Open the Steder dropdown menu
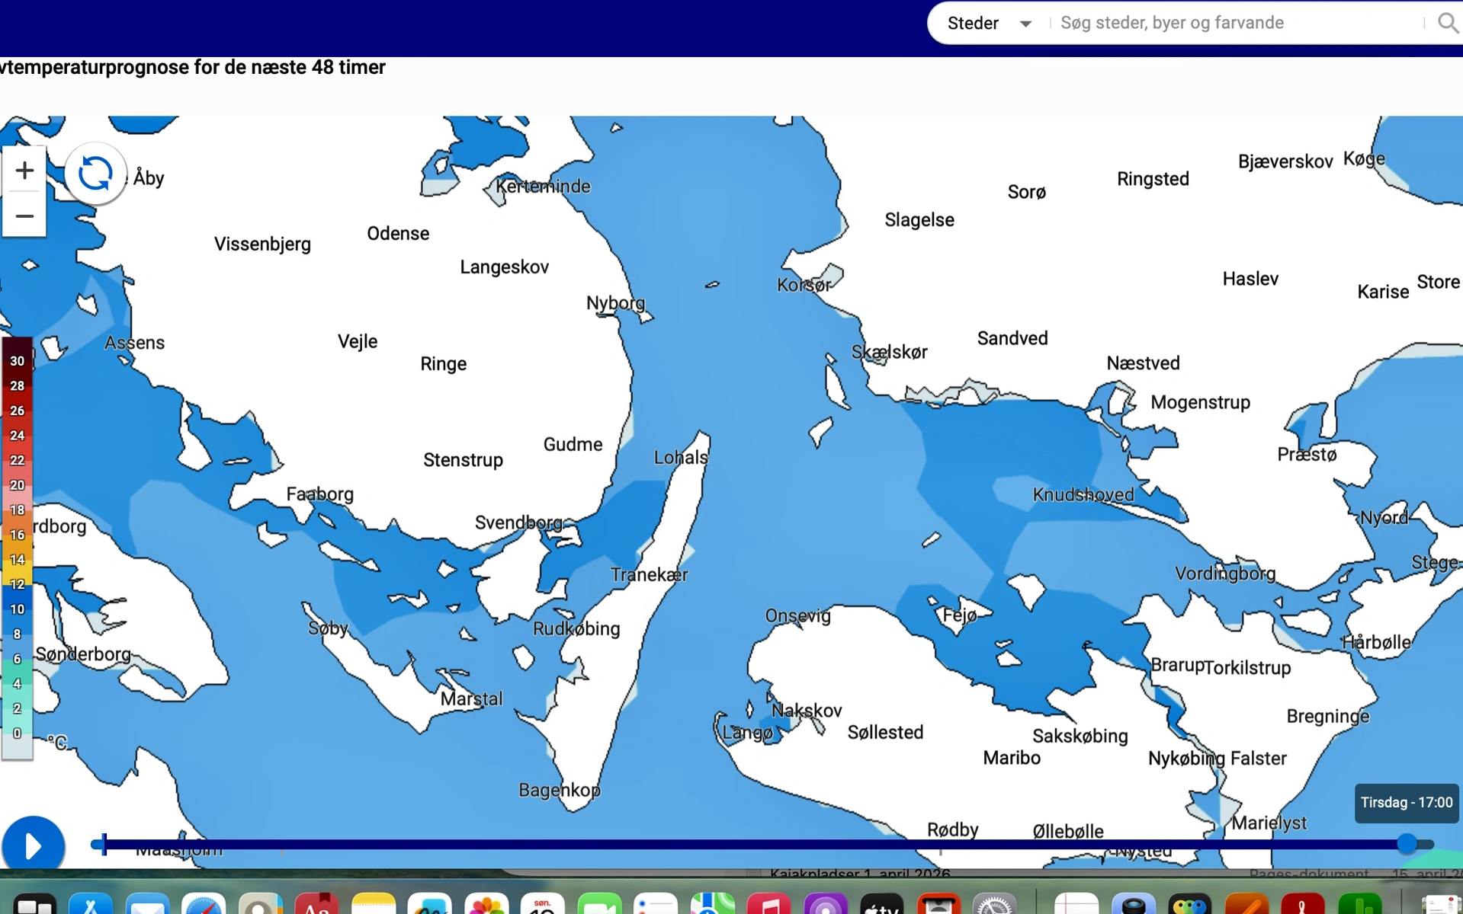Image resolution: width=1463 pixels, height=914 pixels. click(989, 23)
